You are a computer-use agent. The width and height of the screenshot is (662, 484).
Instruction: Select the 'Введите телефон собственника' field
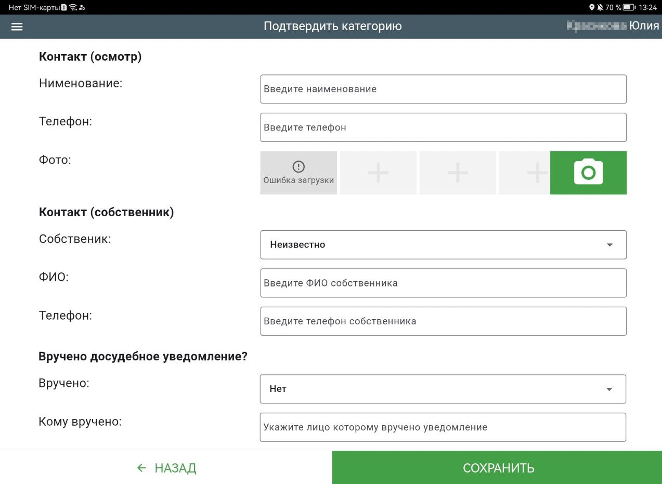tap(443, 321)
